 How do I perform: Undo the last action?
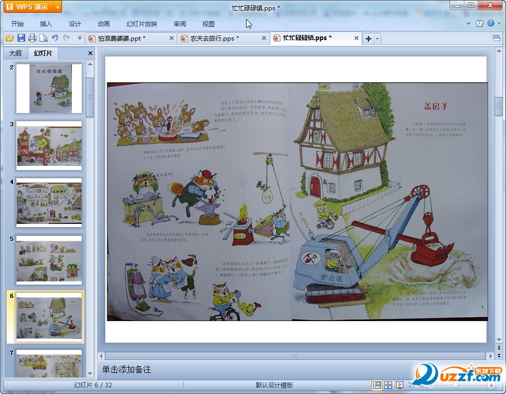click(55, 38)
